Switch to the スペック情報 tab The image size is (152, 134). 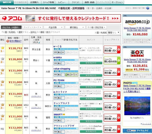click(x=48, y=2)
